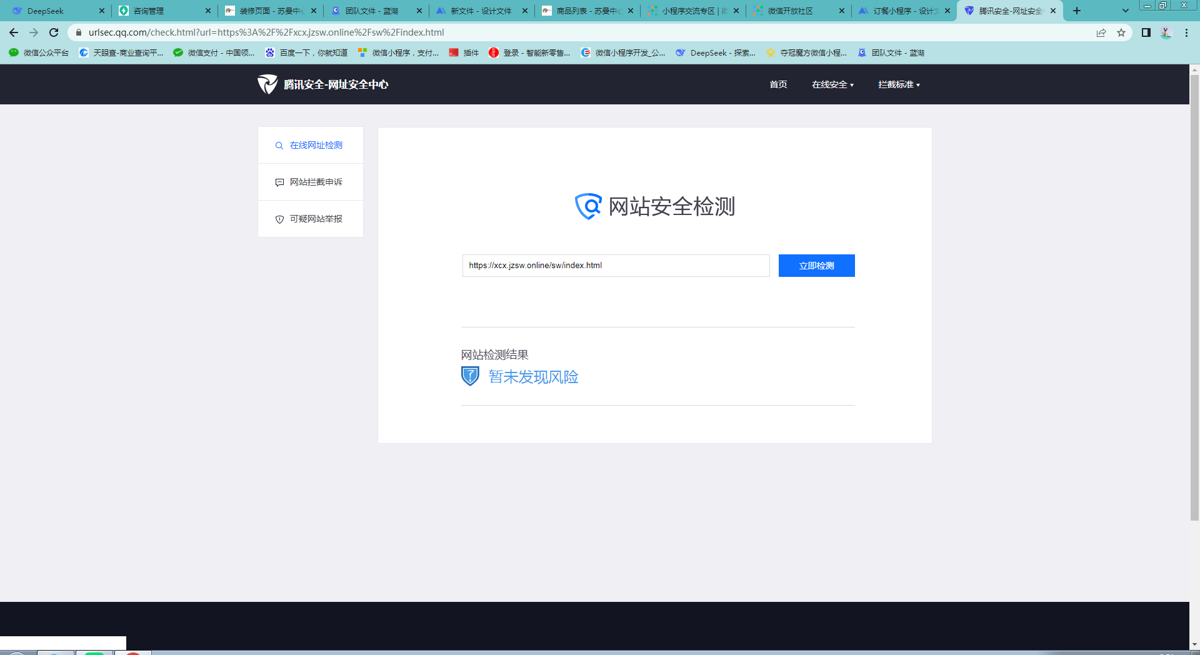
Task: Open the Chrome profile avatar
Action: 1166,32
